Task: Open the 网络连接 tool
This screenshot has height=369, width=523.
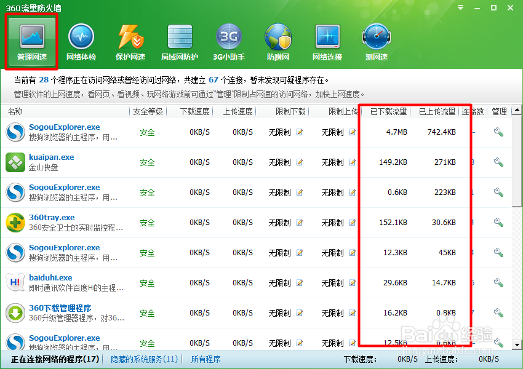Action: pyautogui.click(x=327, y=41)
